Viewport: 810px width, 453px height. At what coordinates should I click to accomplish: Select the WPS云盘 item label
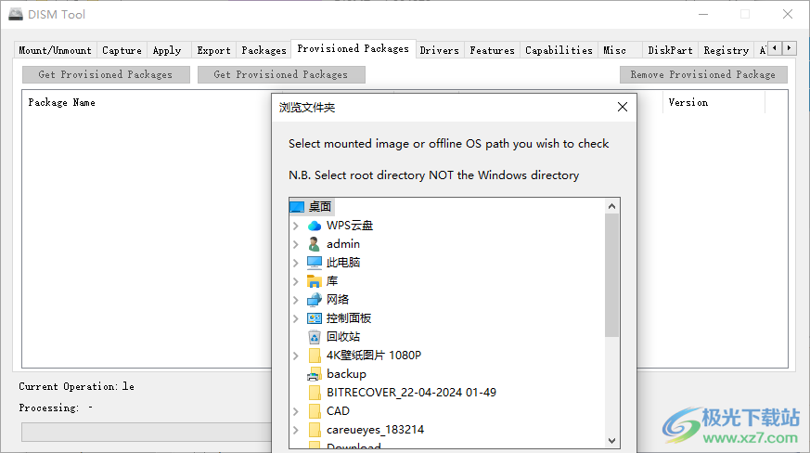(x=350, y=226)
